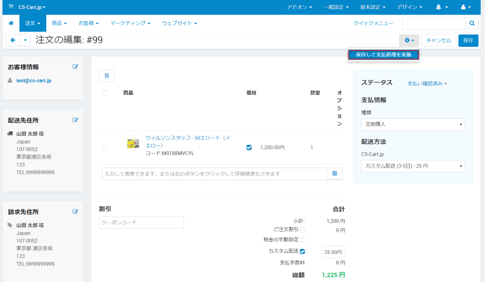Image resolution: width=485 pixels, height=282 pixels.
Task: Click the 保存 button
Action: pyautogui.click(x=469, y=41)
